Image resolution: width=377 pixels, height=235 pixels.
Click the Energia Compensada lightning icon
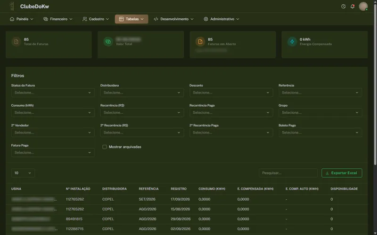(x=292, y=42)
